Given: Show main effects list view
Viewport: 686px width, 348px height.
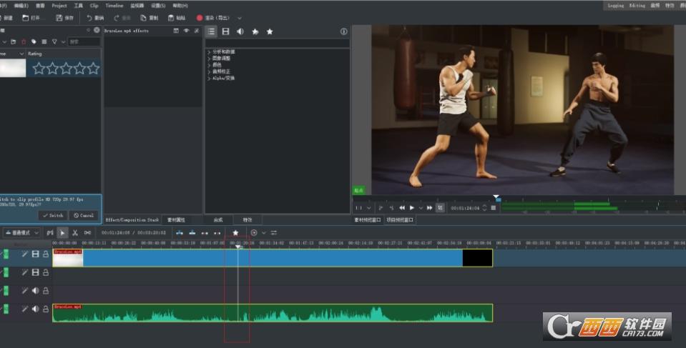Looking at the screenshot, I should (x=211, y=31).
